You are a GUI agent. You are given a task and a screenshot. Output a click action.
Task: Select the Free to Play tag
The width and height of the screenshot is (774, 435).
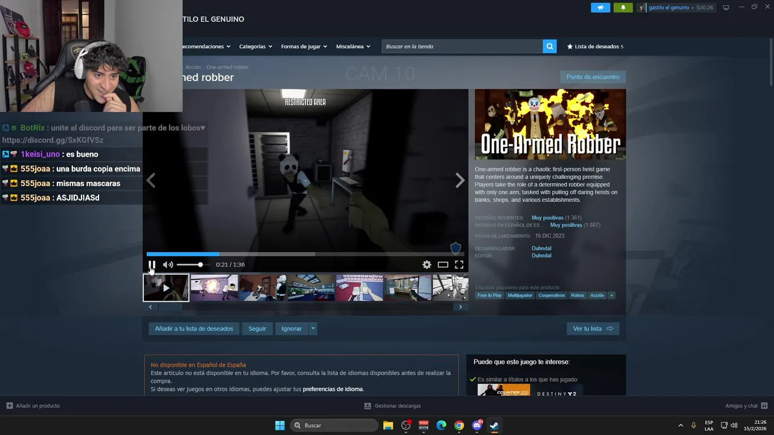coord(489,295)
